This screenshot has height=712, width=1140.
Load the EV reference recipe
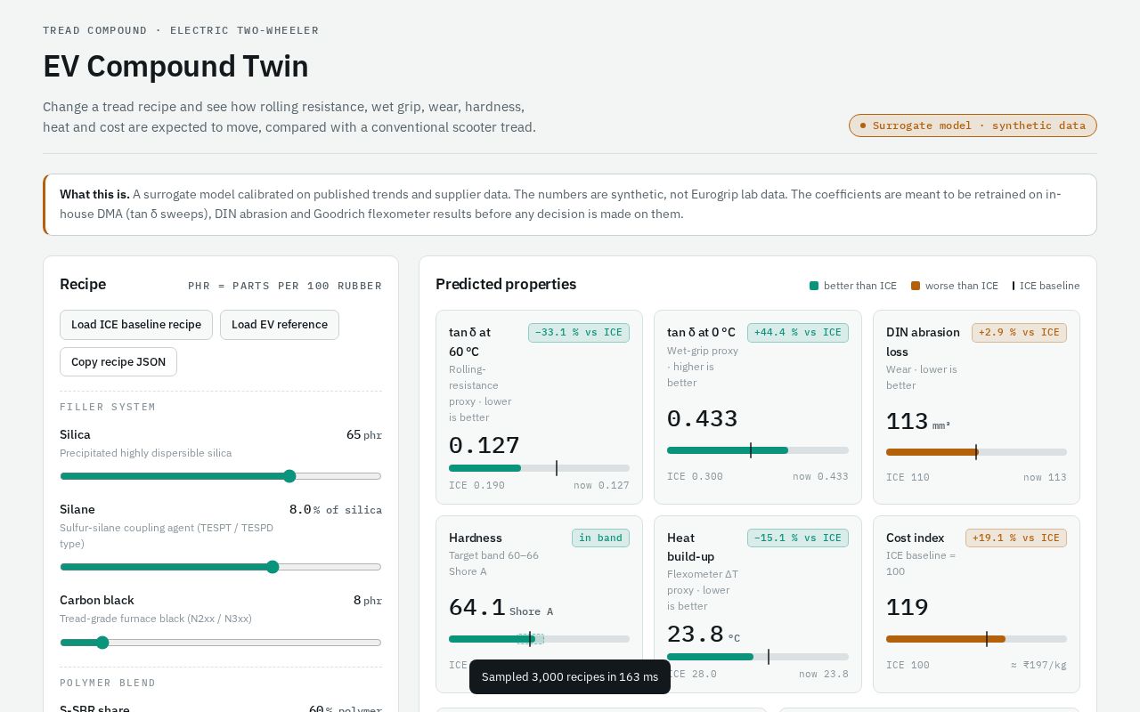[280, 325]
